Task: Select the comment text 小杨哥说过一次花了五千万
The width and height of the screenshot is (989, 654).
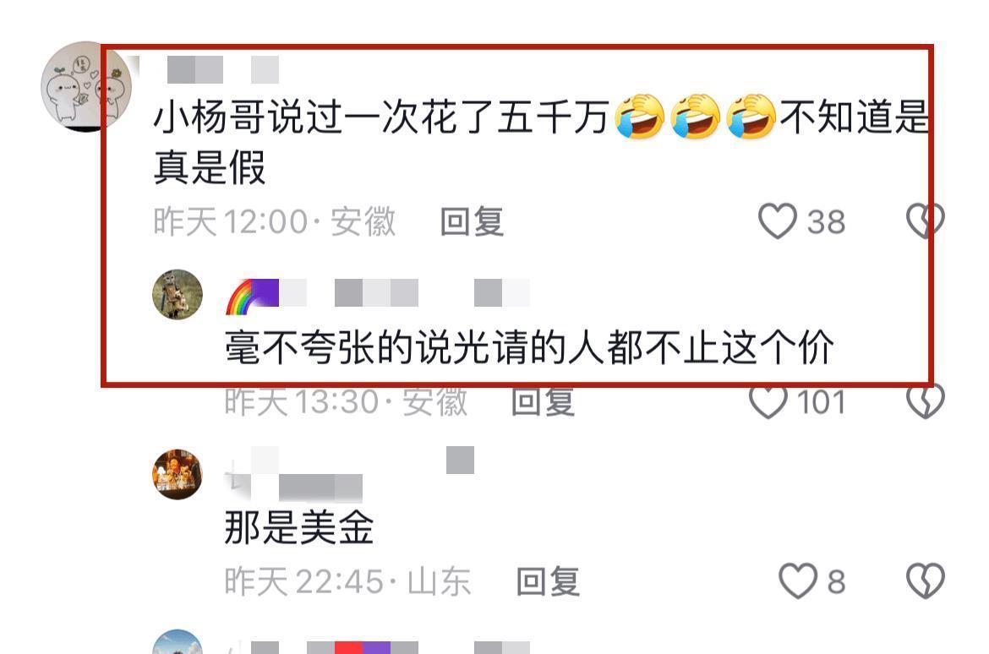Action: tap(381, 117)
